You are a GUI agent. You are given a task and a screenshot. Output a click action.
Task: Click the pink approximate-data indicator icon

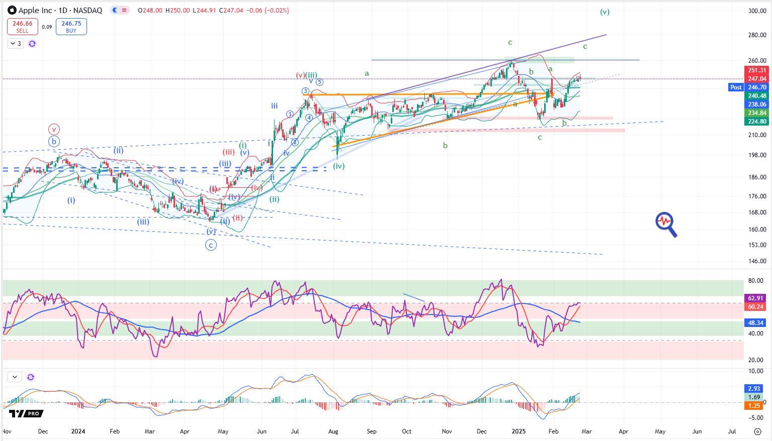point(124,10)
